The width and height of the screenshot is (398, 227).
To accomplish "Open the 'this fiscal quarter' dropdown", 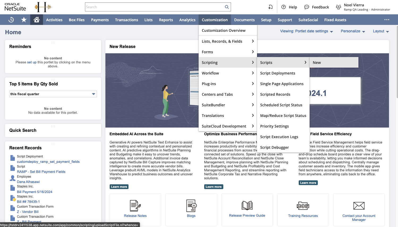I will point(53,94).
